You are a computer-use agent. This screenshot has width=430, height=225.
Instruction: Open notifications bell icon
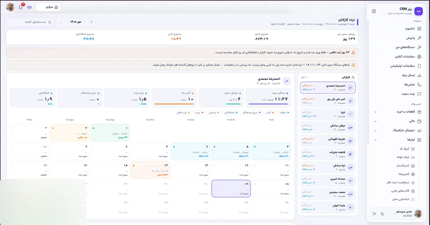(x=20, y=7)
